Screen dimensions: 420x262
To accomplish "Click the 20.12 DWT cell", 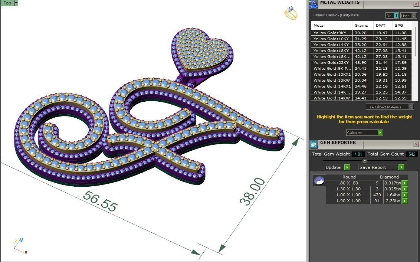I will coord(383,39).
